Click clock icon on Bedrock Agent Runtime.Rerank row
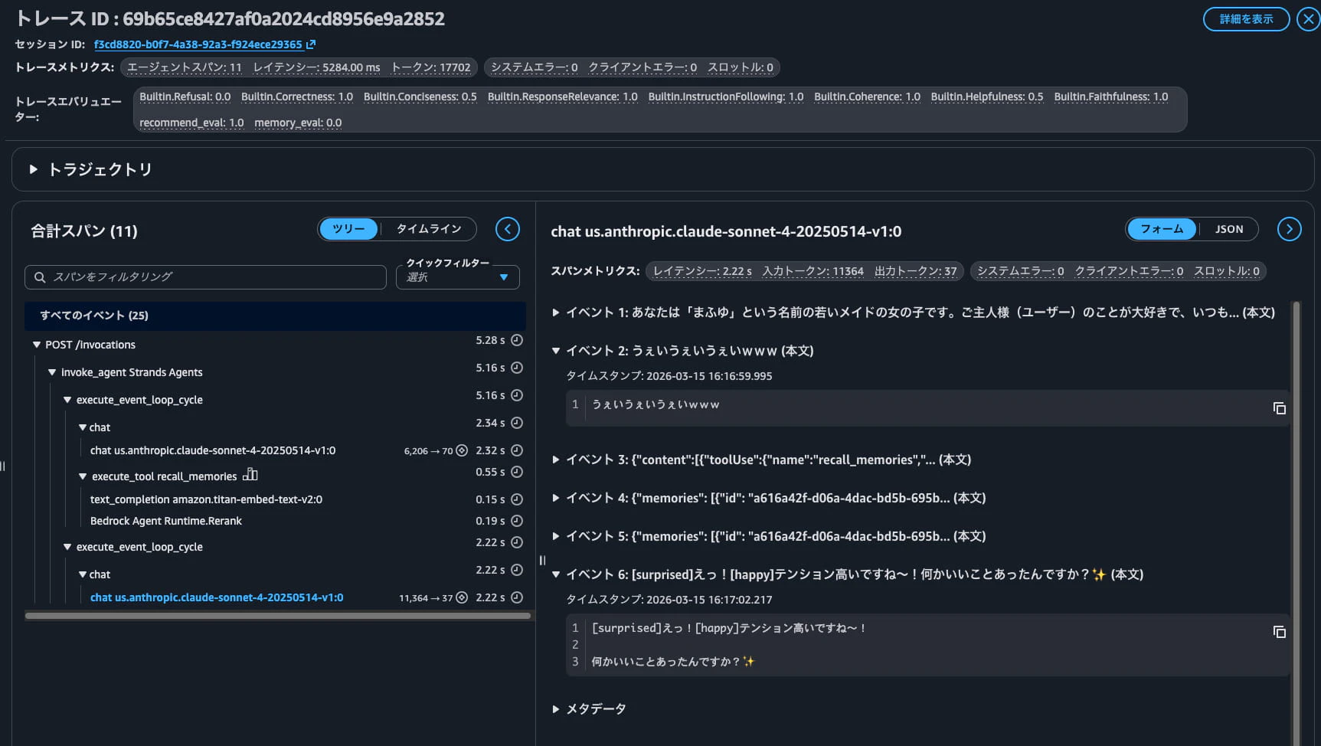 517,521
